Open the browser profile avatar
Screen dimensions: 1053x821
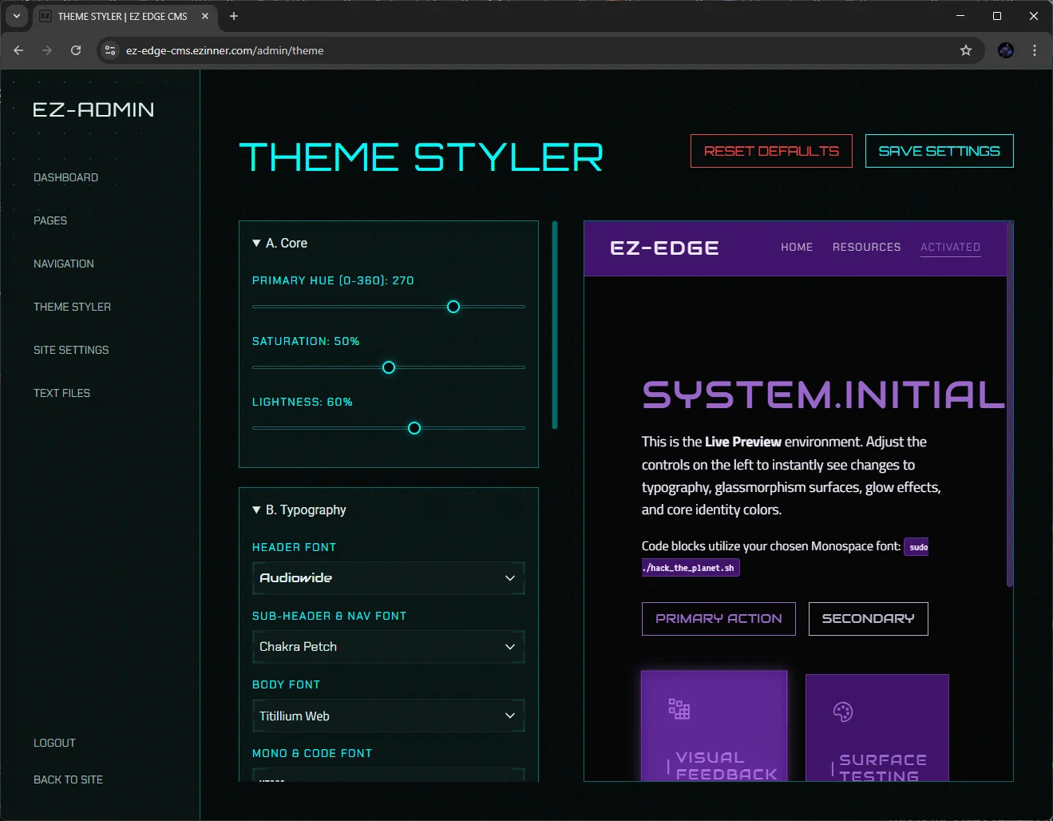[x=1006, y=50]
